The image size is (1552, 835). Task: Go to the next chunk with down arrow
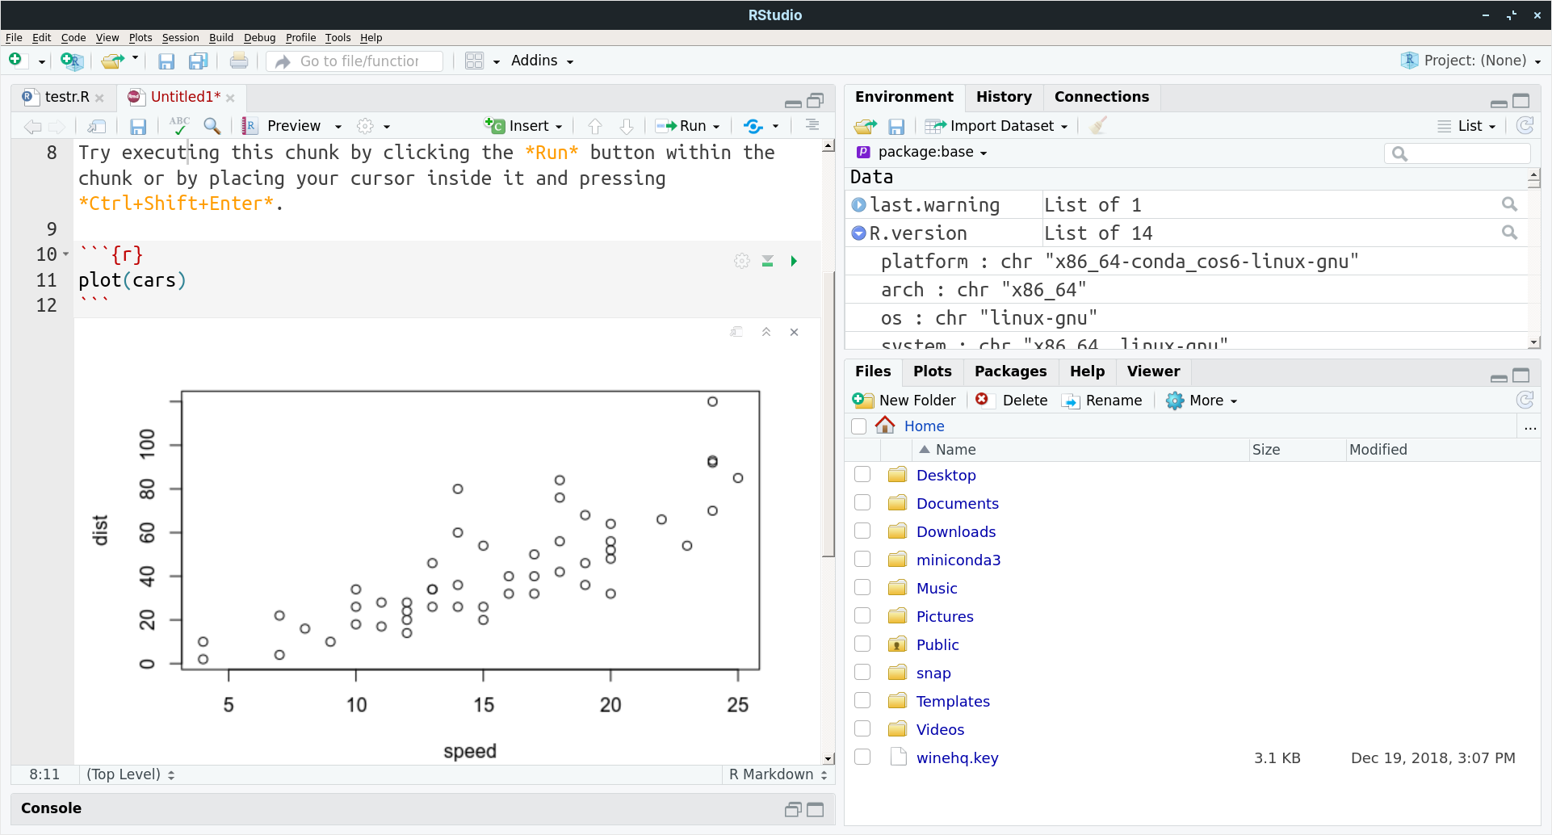click(x=627, y=126)
